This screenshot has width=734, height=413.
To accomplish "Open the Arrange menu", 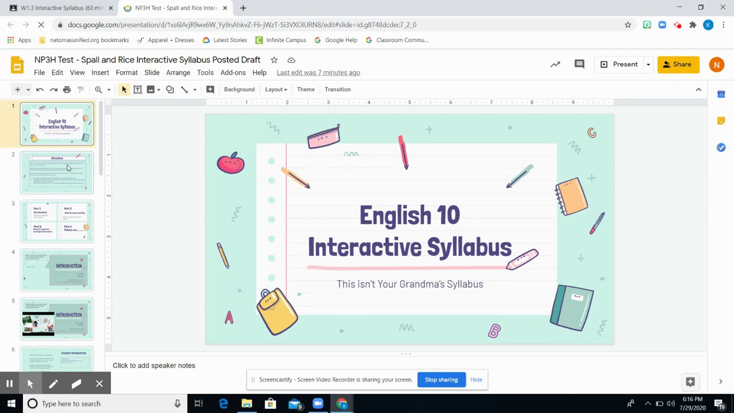I will coord(178,73).
